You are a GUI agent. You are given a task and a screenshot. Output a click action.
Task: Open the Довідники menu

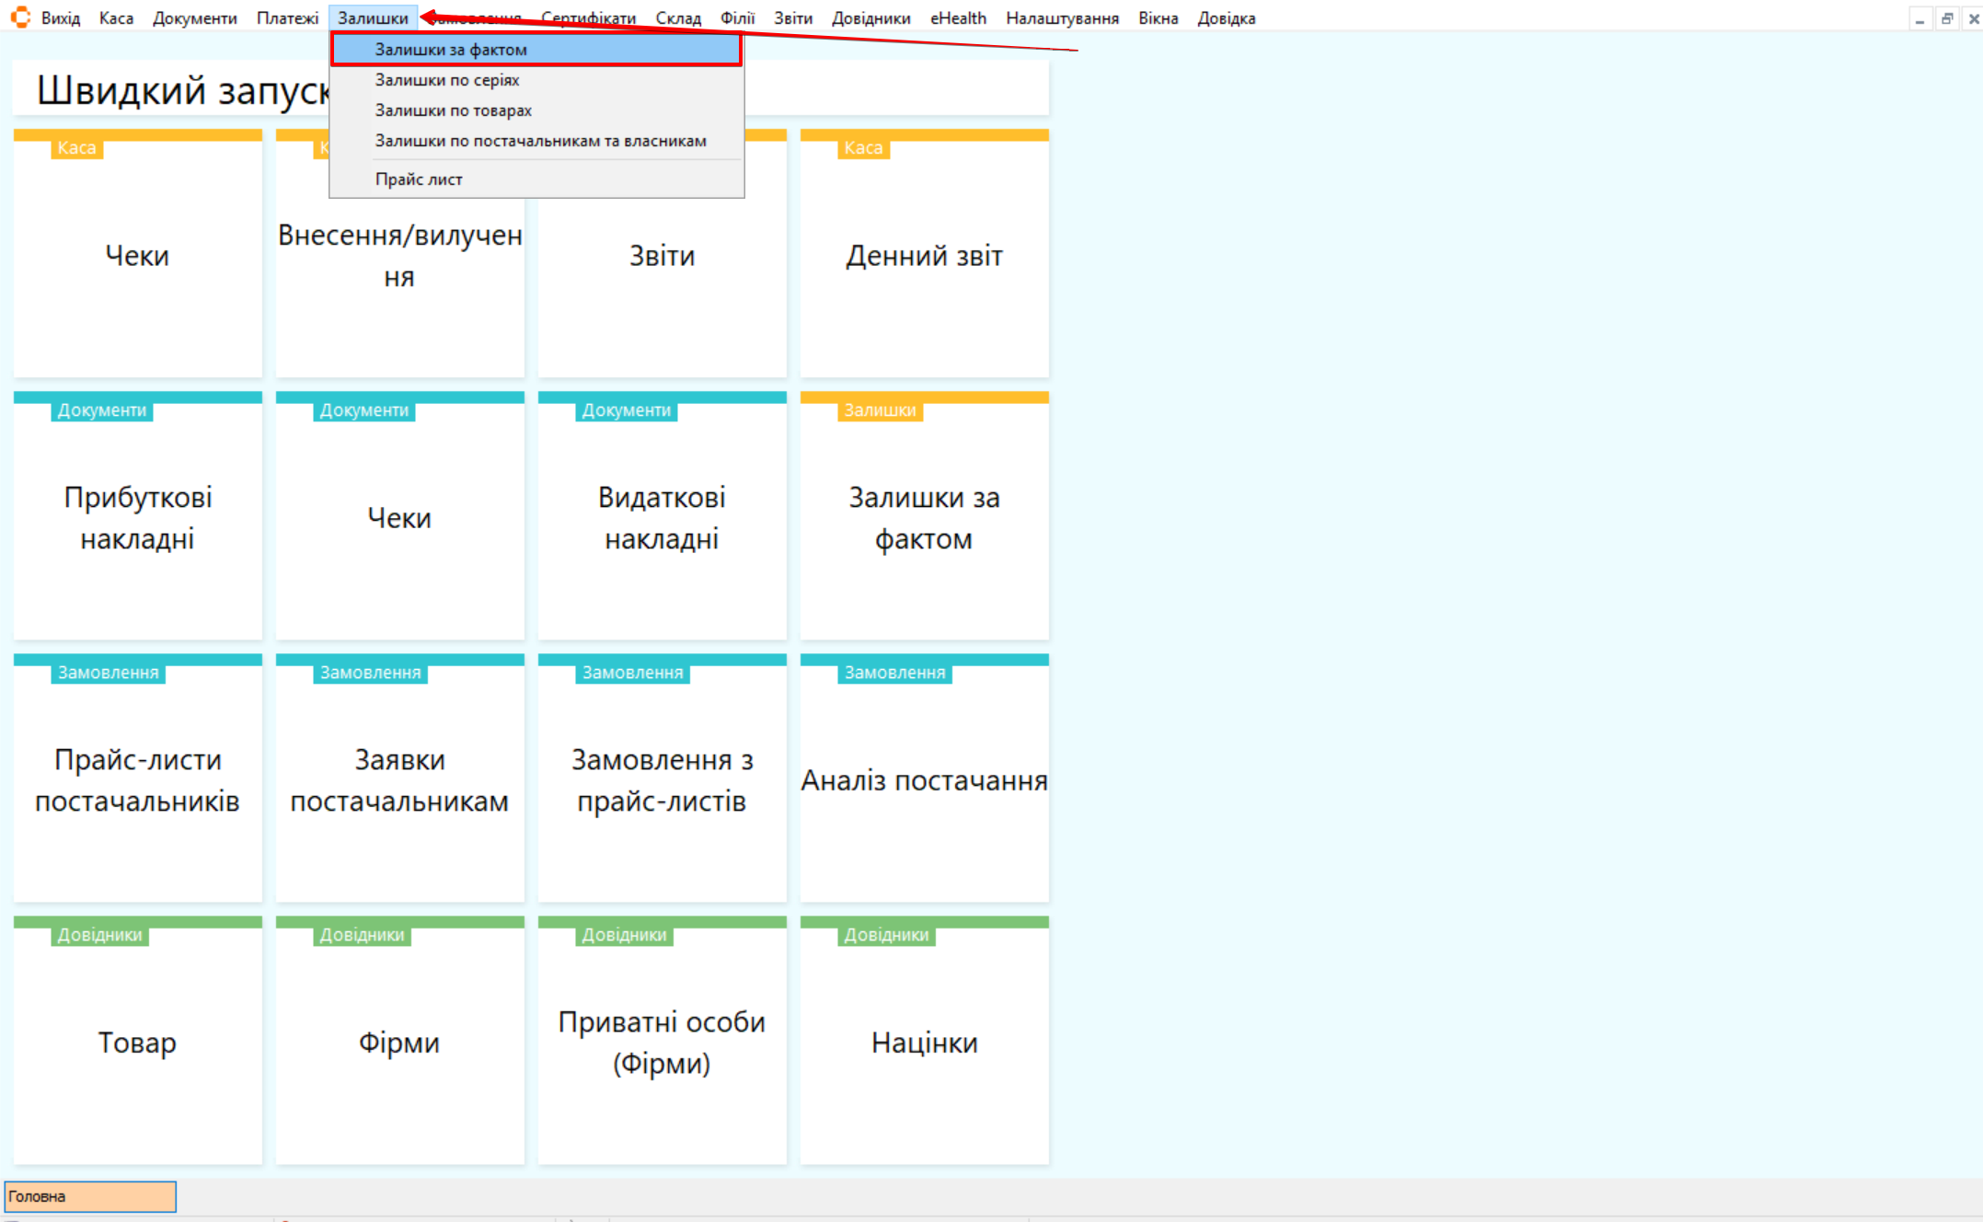coord(870,18)
